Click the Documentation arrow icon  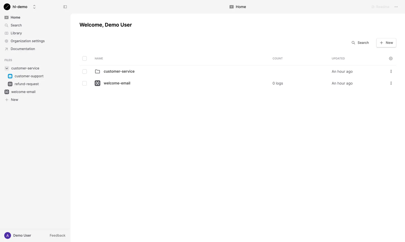7,49
